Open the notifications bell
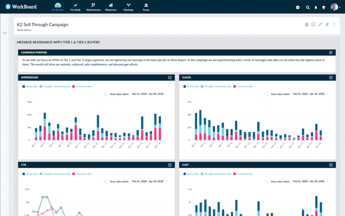 point(316,7)
